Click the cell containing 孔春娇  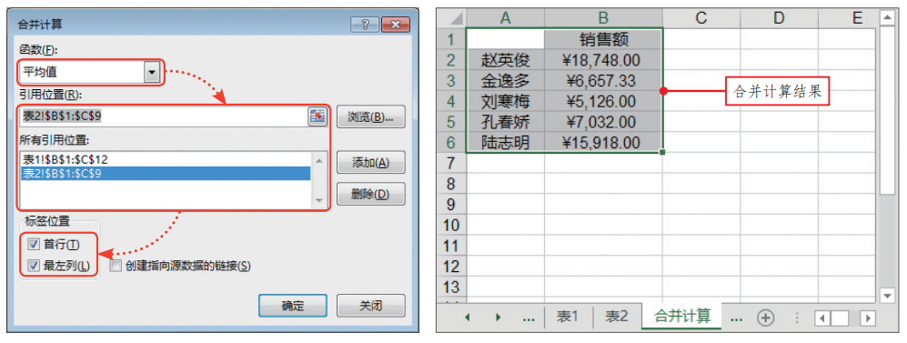tap(505, 122)
